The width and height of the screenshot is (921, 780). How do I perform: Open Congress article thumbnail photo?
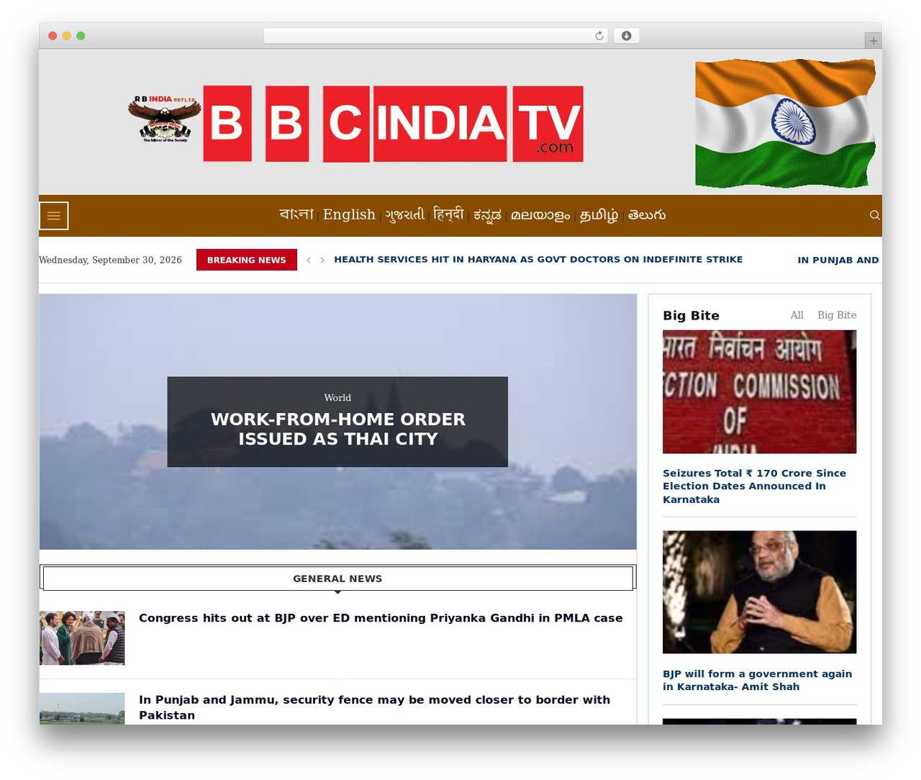82,638
